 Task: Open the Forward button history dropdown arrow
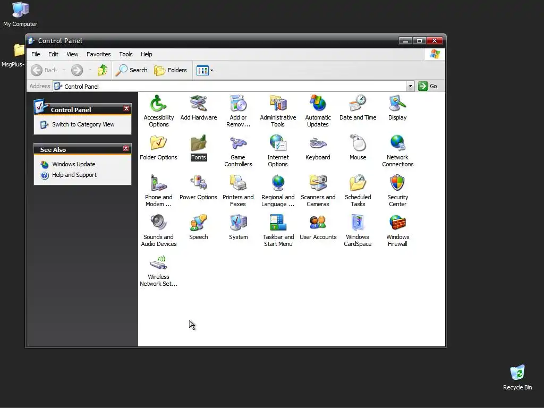click(90, 70)
